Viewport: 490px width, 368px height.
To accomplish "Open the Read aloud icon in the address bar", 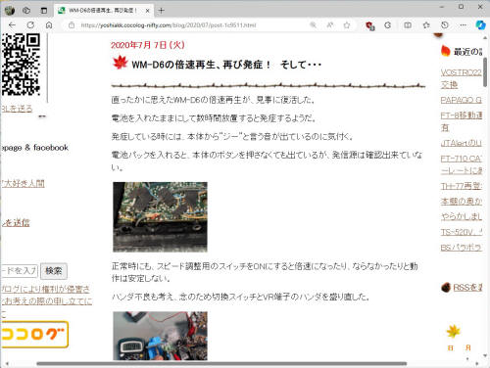I will (x=330, y=25).
